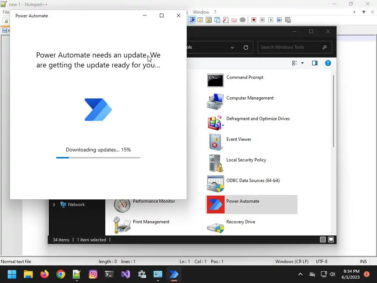Open Firefox from the taskbar
Image resolution: width=377 pixels, height=283 pixels.
point(44,274)
